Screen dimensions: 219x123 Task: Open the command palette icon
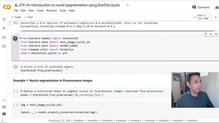click(x=4, y=107)
